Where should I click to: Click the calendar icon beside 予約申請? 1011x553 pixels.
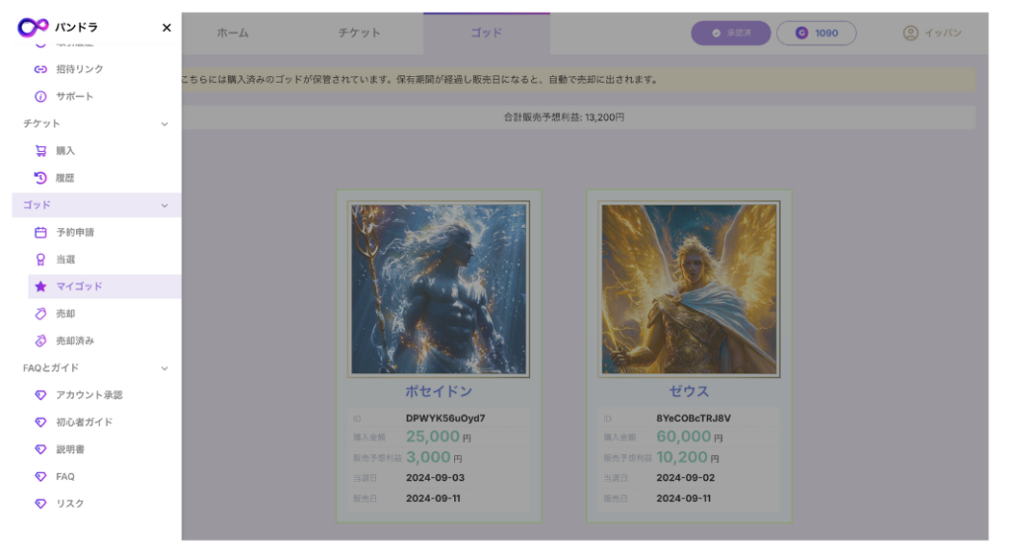tap(40, 233)
